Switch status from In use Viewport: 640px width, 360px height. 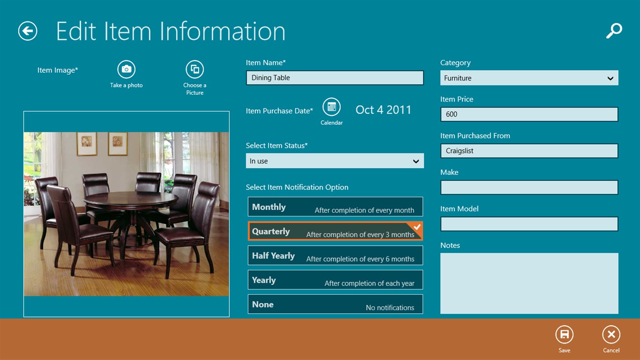point(415,161)
